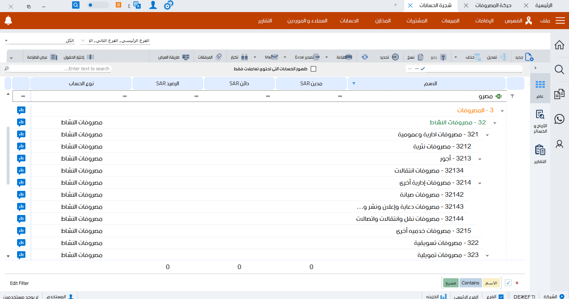
Task: Open the blue chart icon beside 3213 - أجور
Action: click(x=21, y=158)
